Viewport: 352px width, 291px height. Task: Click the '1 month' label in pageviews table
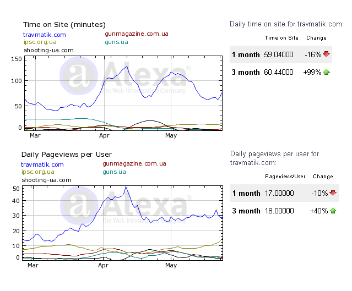pyautogui.click(x=246, y=193)
